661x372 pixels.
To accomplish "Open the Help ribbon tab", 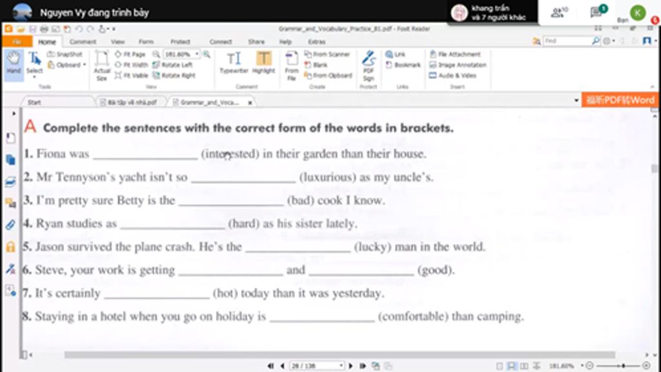I will 285,42.
